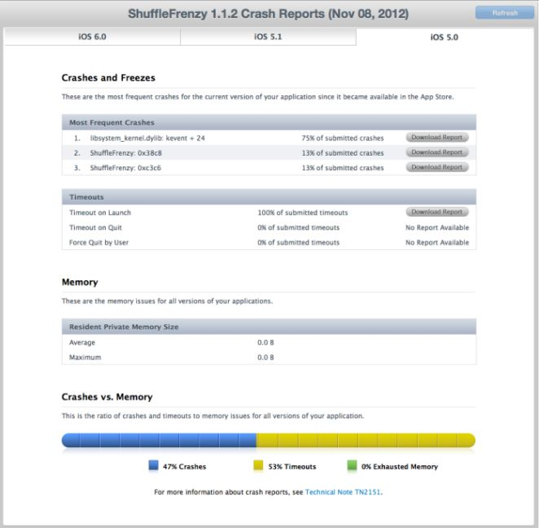Click the yellow timeouts section of ratio bar
The image size is (539, 528).
(366, 440)
